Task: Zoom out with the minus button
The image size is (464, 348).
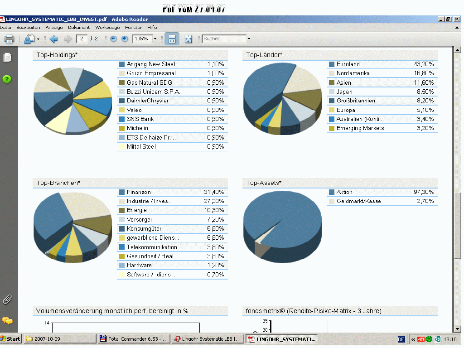Action: 113,39
